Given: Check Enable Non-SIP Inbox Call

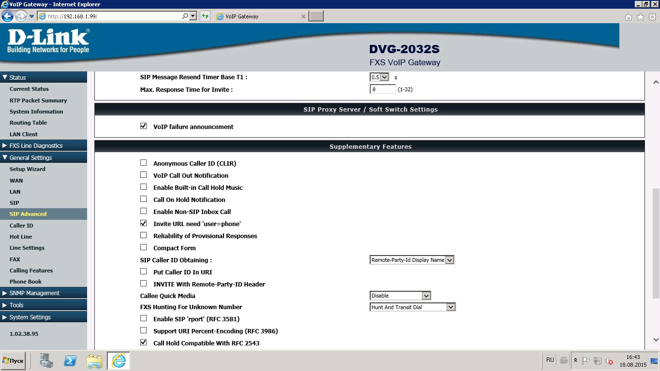Looking at the screenshot, I should pyautogui.click(x=143, y=211).
